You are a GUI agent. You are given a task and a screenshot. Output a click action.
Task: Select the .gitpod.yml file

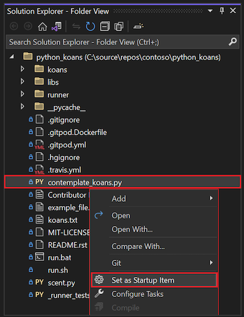pos(67,145)
